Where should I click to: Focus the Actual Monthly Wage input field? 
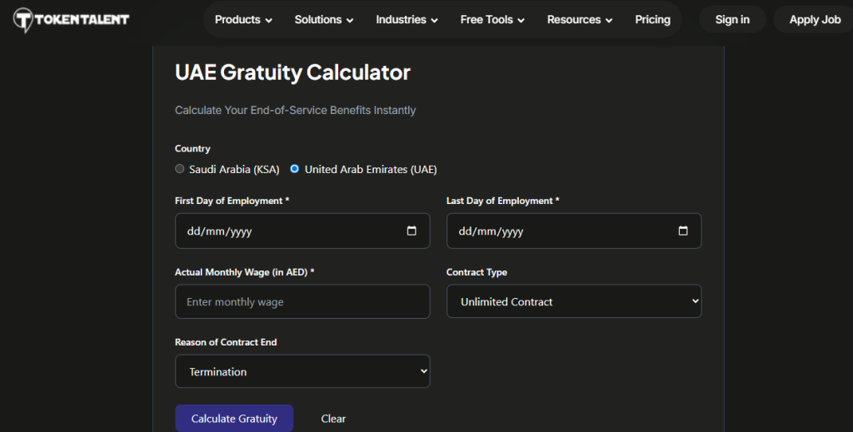click(302, 301)
